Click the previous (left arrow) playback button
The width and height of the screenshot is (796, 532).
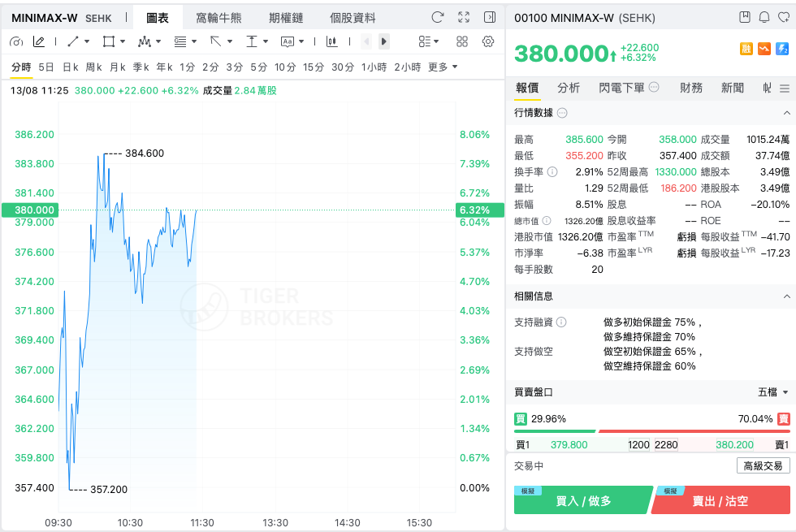point(366,41)
